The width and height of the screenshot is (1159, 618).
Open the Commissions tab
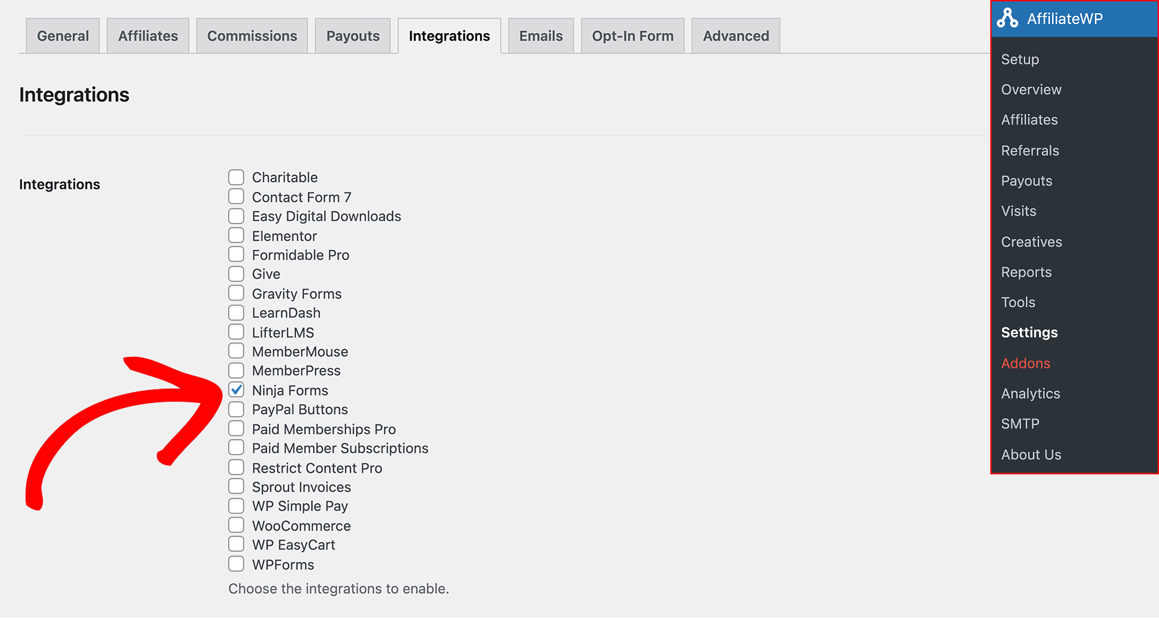[x=252, y=36]
